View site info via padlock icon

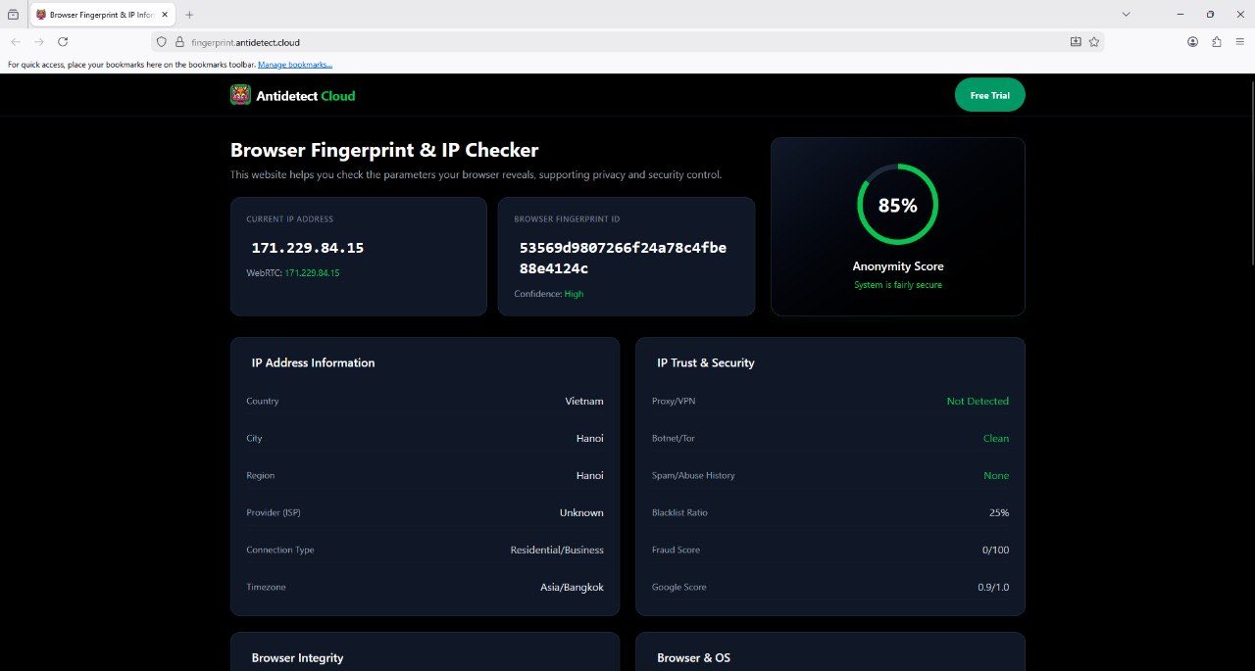click(179, 42)
